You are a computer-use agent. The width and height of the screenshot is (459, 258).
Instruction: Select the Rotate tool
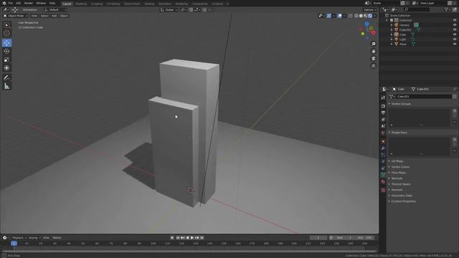click(x=6, y=51)
